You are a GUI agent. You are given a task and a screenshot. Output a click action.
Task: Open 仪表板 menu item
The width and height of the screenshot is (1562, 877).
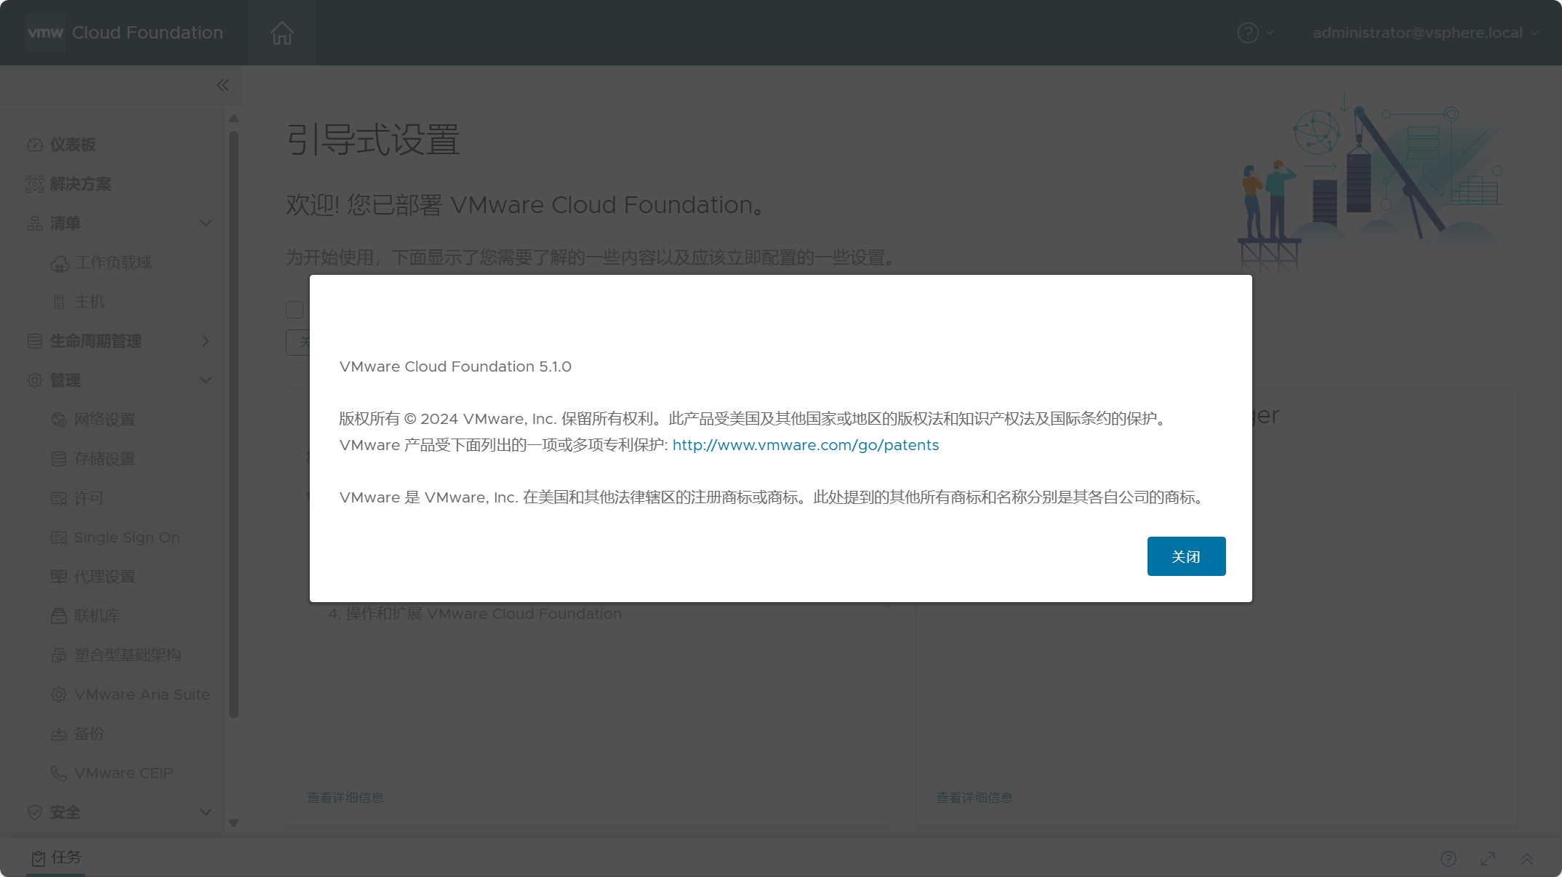(x=73, y=145)
